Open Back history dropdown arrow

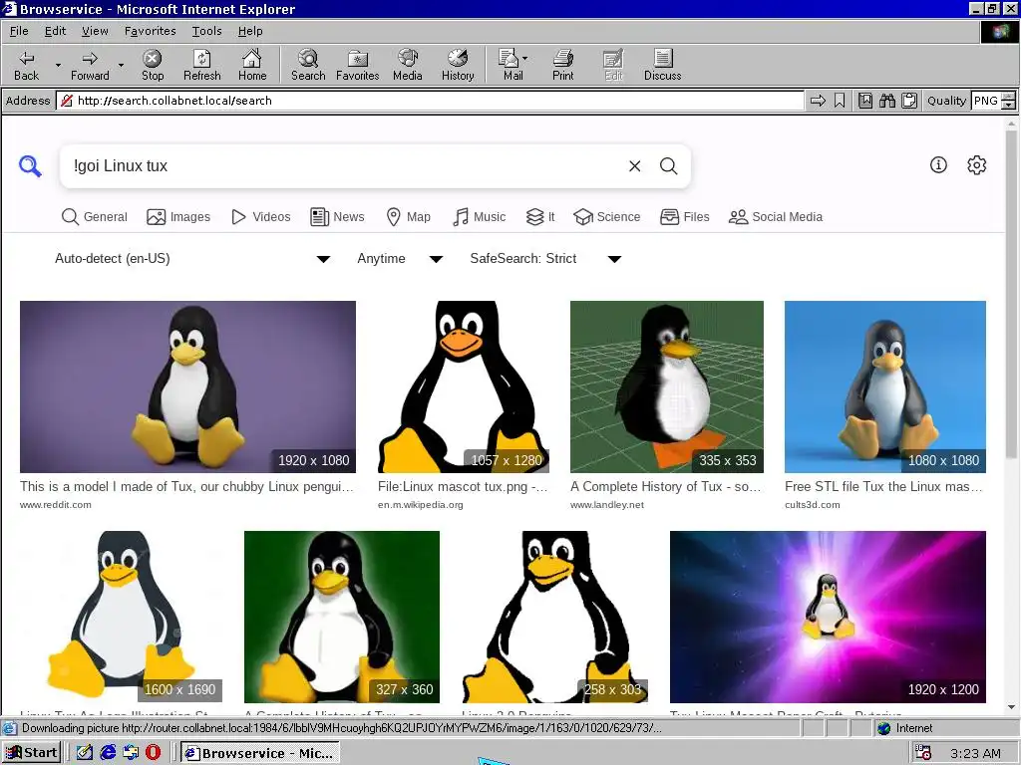[58, 65]
